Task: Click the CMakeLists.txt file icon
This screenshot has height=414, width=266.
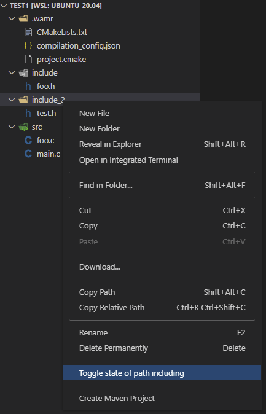Action: point(28,32)
